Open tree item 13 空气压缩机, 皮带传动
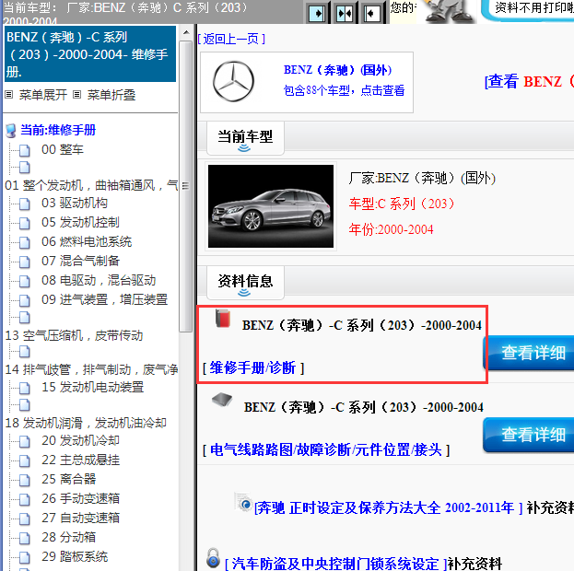The height and width of the screenshot is (571, 574). [74, 335]
